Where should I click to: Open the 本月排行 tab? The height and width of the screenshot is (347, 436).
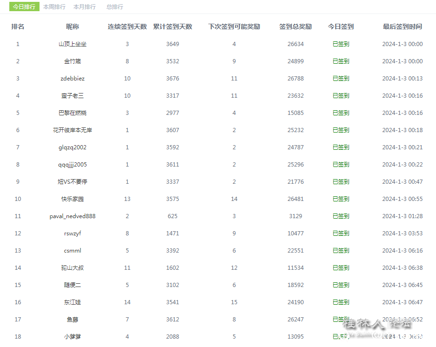click(x=84, y=7)
